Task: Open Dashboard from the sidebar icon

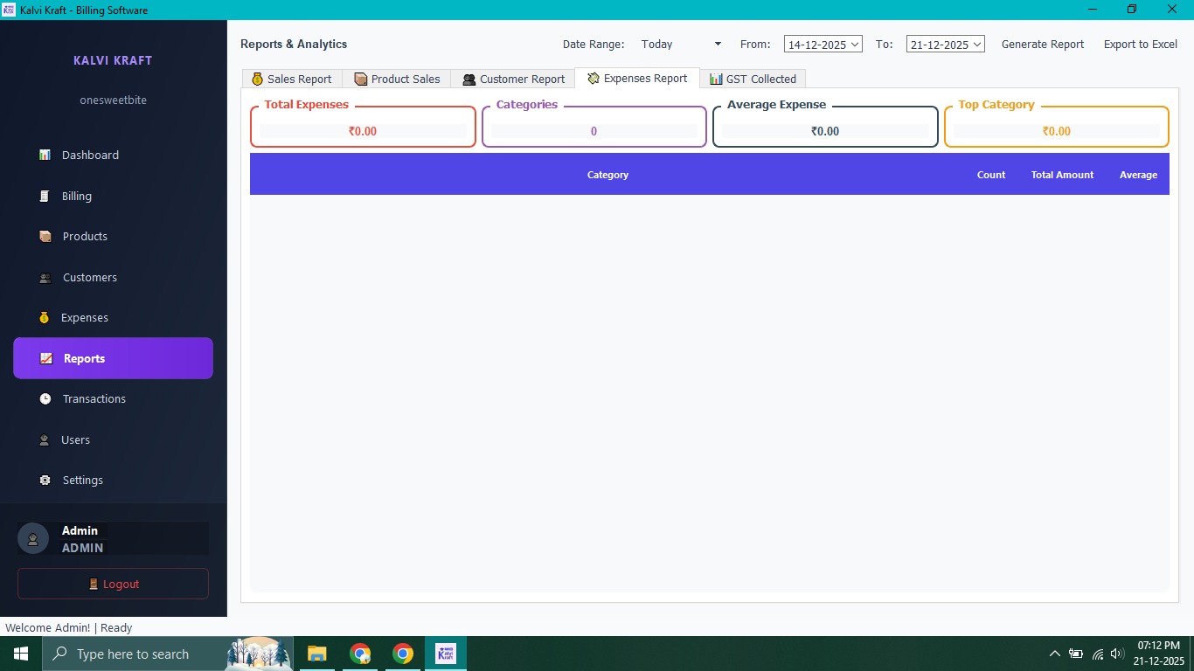Action: (x=45, y=156)
